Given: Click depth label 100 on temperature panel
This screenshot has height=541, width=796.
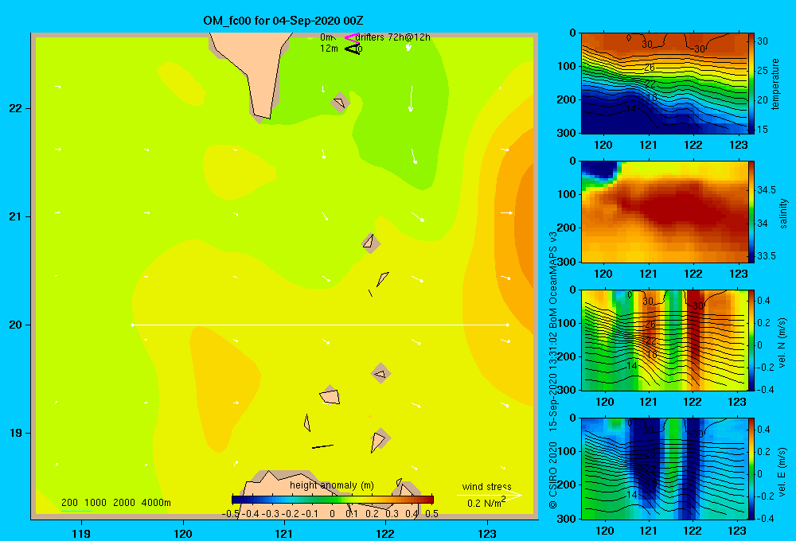Looking at the screenshot, I should click(x=567, y=66).
